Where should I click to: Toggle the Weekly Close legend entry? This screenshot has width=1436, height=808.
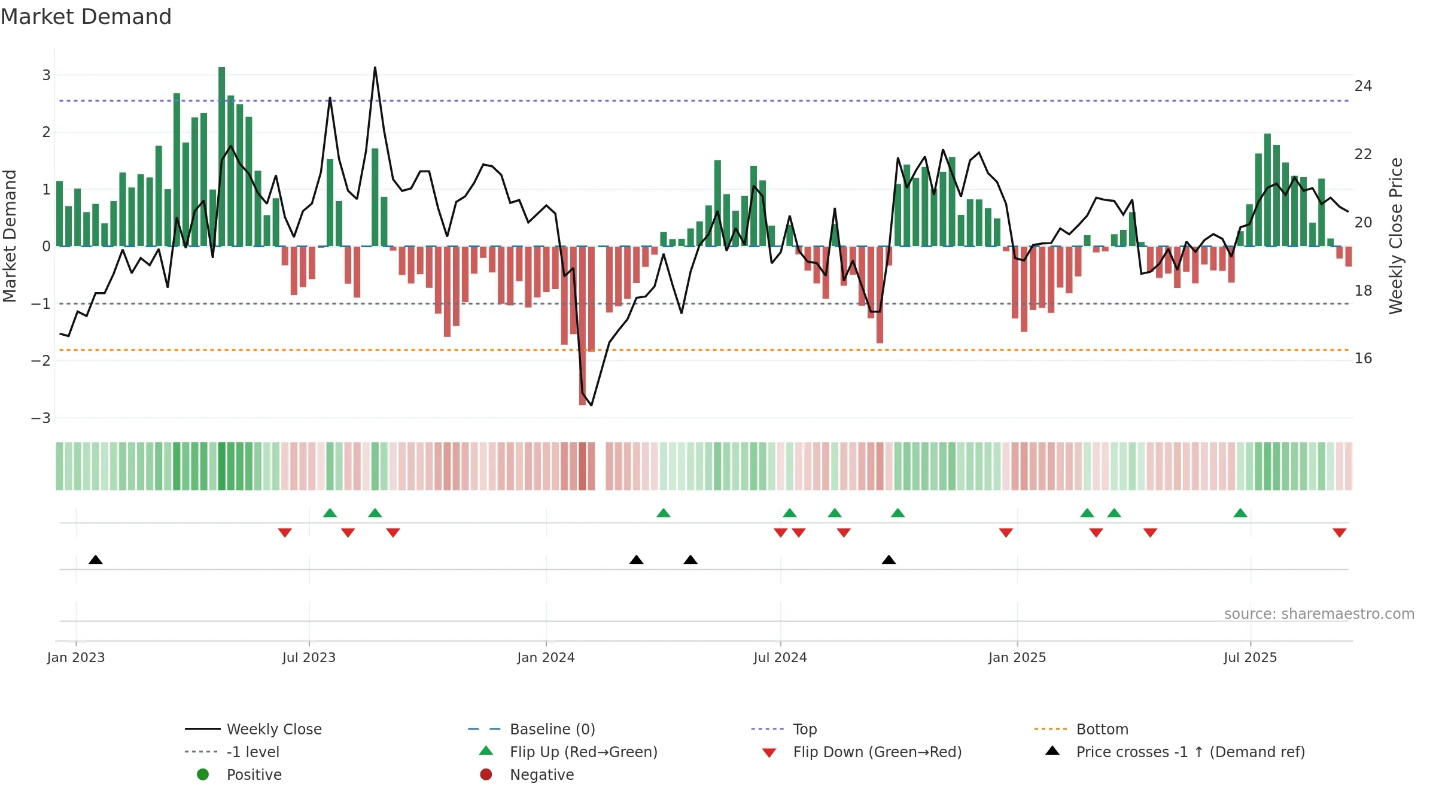[x=254, y=729]
